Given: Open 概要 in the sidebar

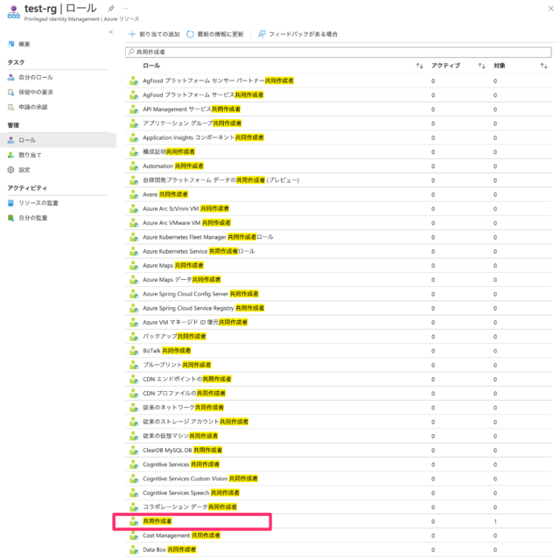Looking at the screenshot, I should 24,45.
